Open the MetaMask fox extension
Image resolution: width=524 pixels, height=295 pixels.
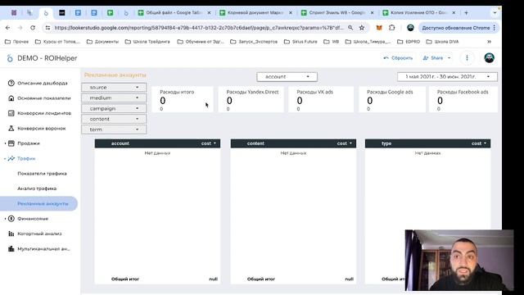pos(379,28)
